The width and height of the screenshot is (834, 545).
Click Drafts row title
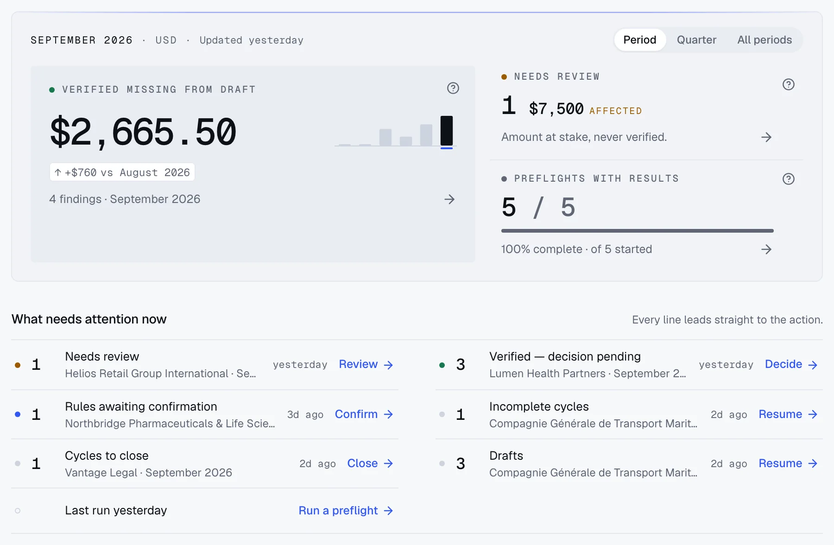[506, 456]
